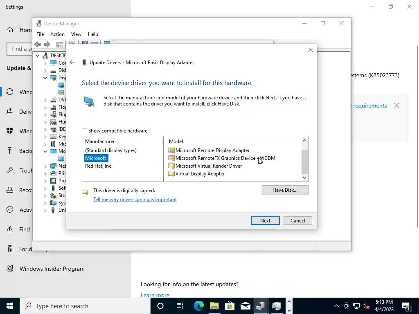Screen dimensions: 419x314
Task: Open Microsoft Store from taskbar
Action: coord(230,306)
